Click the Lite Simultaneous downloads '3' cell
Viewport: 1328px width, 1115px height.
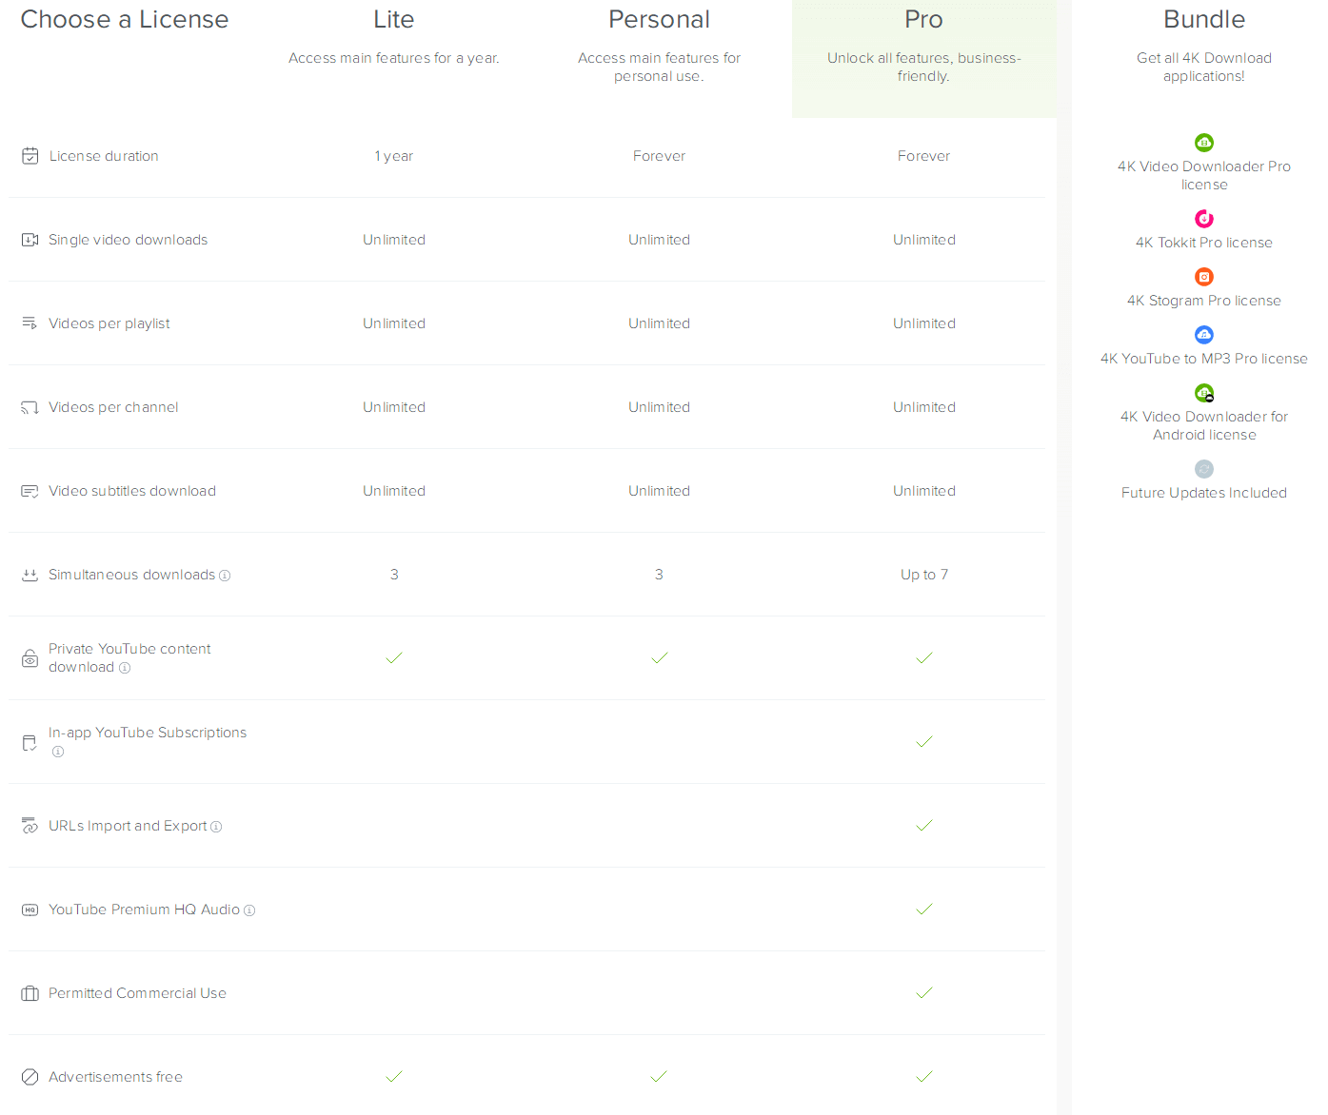(x=394, y=575)
